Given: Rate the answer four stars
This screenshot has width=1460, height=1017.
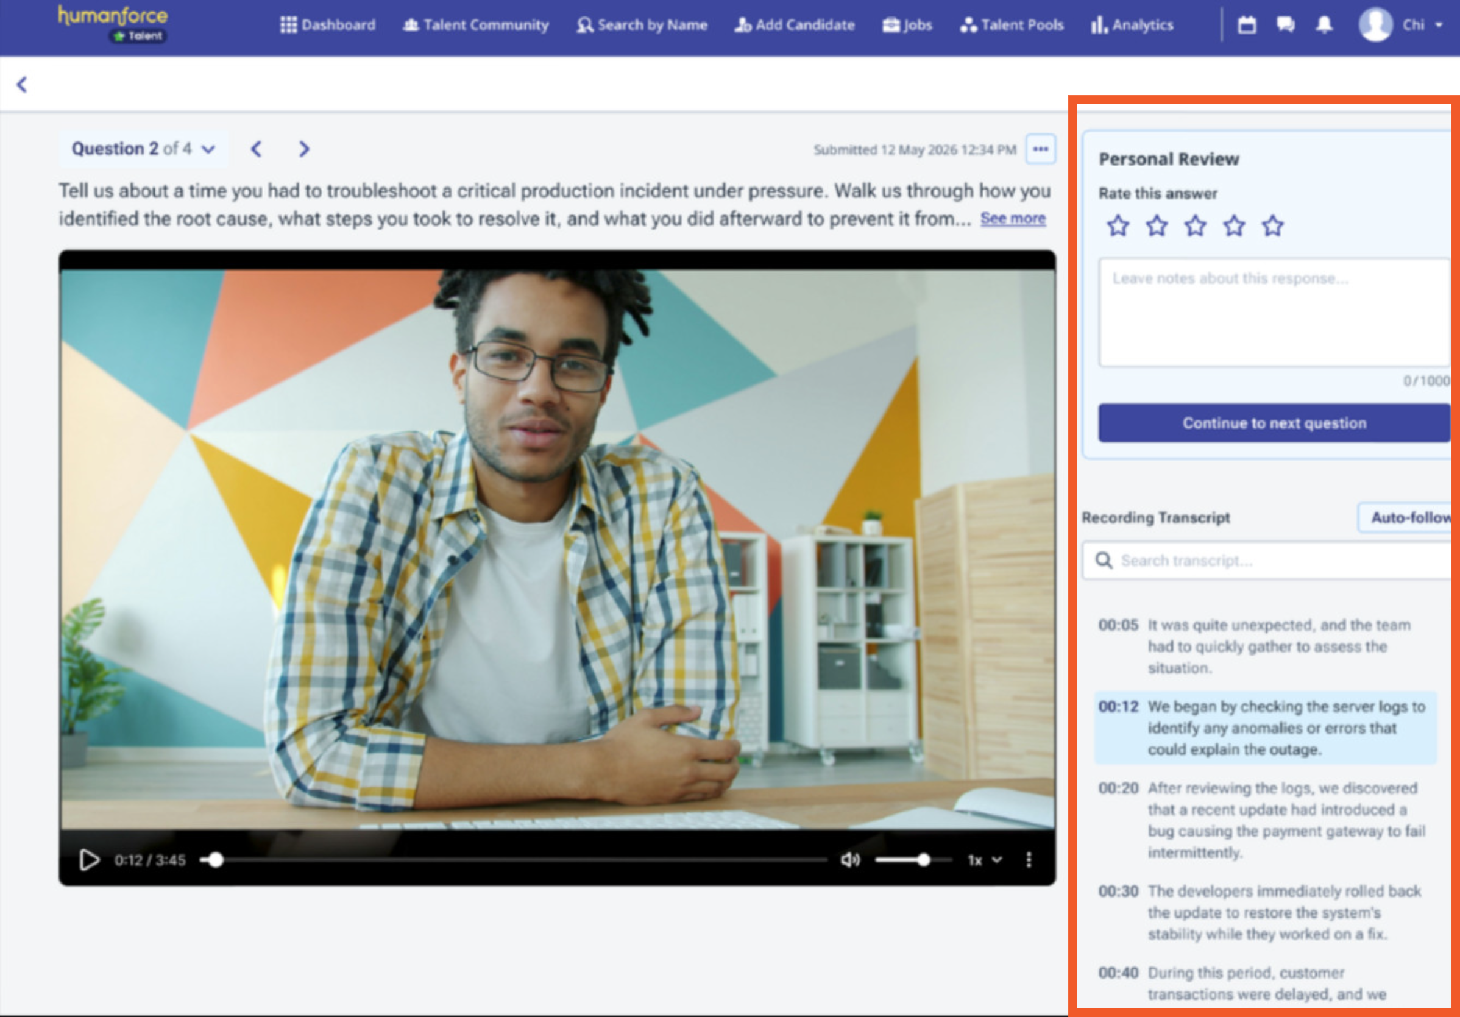Looking at the screenshot, I should [x=1235, y=226].
